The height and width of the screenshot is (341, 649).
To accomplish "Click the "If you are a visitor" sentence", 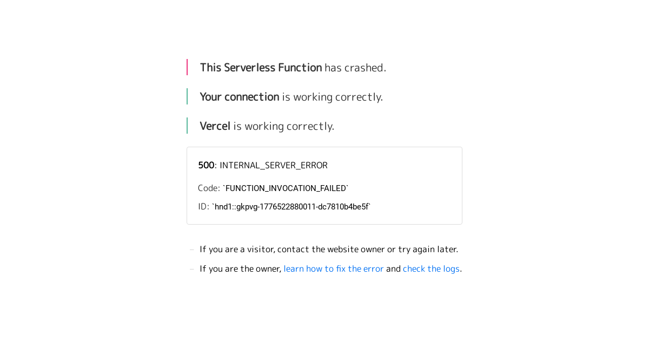I will [x=328, y=250].
